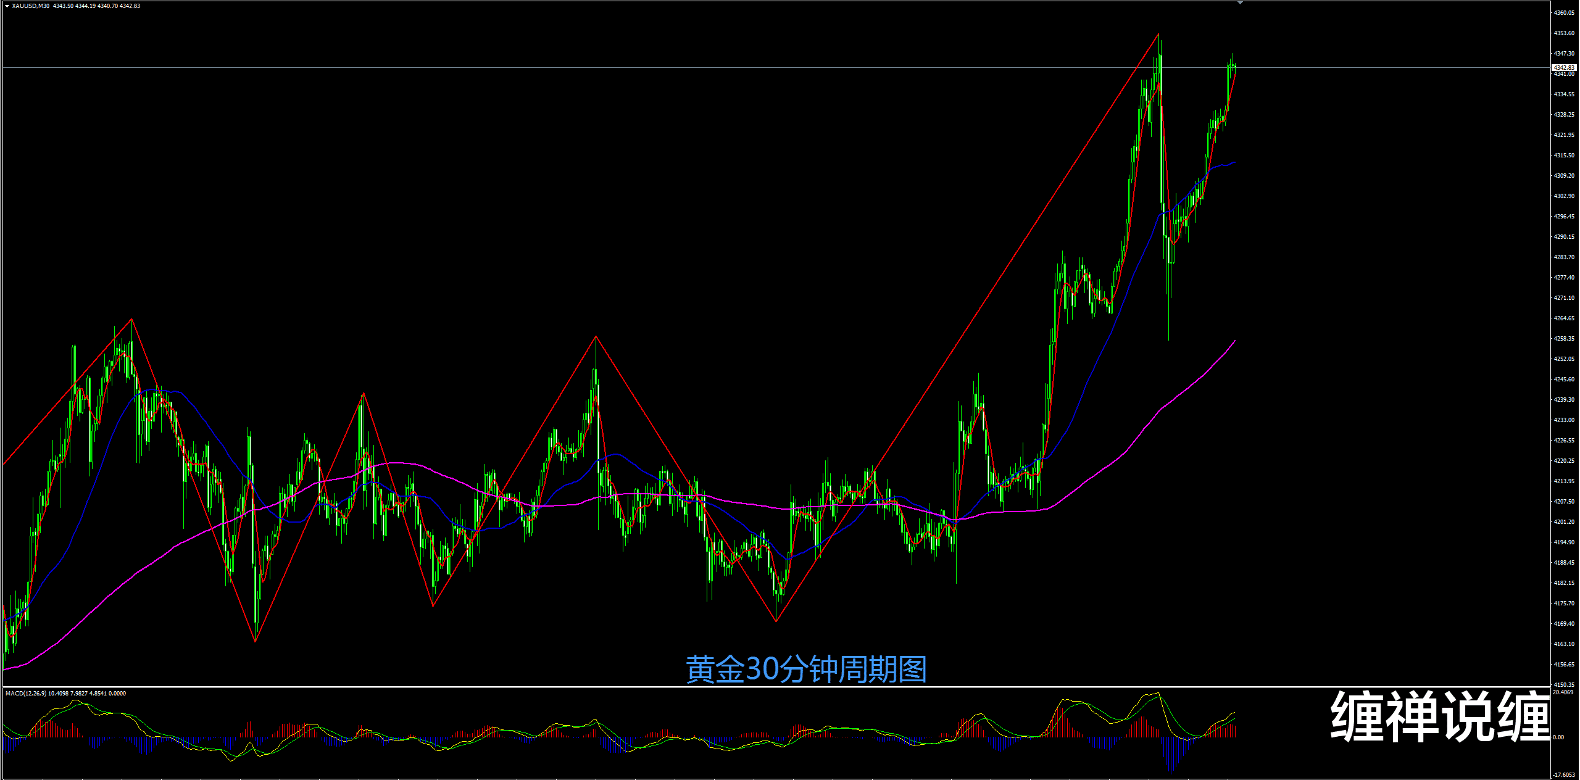Viewport: 1580px width, 780px height.
Task: Click the 4258.35 value on price axis
Action: point(1565,339)
